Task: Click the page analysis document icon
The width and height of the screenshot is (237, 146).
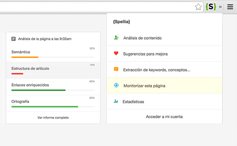Action: [x=13, y=39]
